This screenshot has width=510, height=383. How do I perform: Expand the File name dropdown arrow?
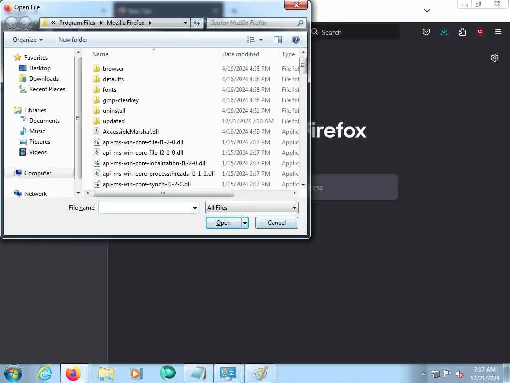pos(195,208)
